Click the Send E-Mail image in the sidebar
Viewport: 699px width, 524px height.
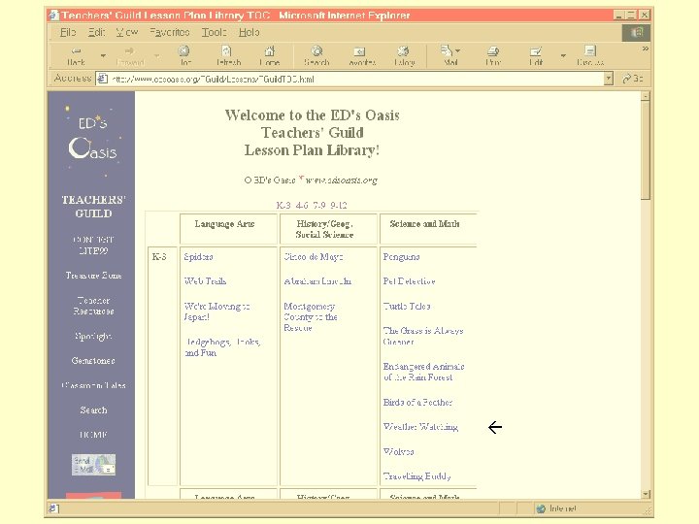(93, 464)
